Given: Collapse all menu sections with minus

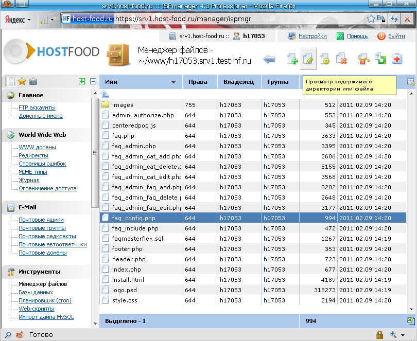Looking at the screenshot, I should [93, 81].
